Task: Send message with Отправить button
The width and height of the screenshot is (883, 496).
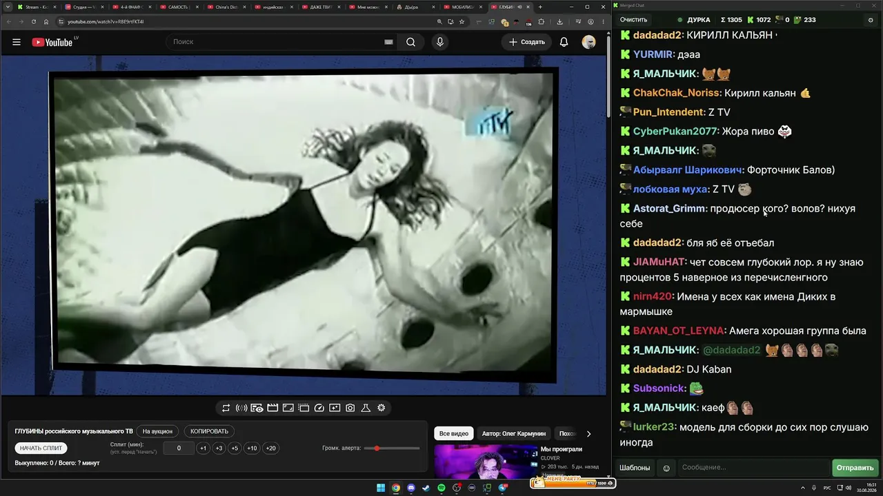Action: click(x=855, y=468)
